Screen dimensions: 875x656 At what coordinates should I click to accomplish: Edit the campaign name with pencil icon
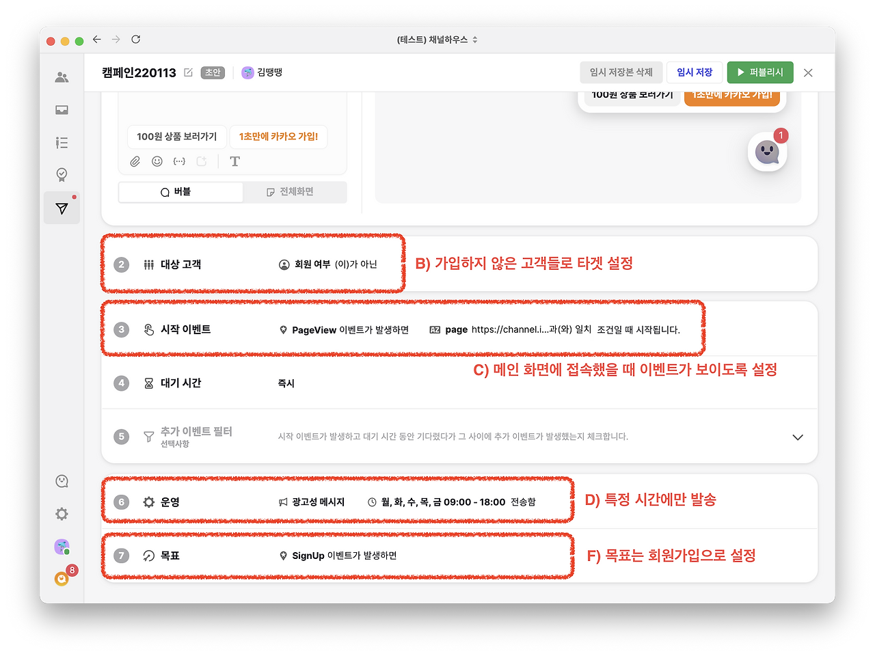click(188, 72)
